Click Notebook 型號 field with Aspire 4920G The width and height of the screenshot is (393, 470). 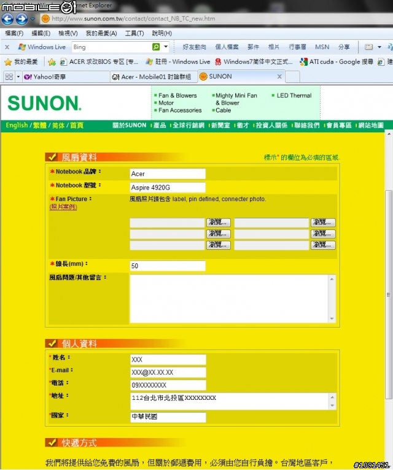168,188
